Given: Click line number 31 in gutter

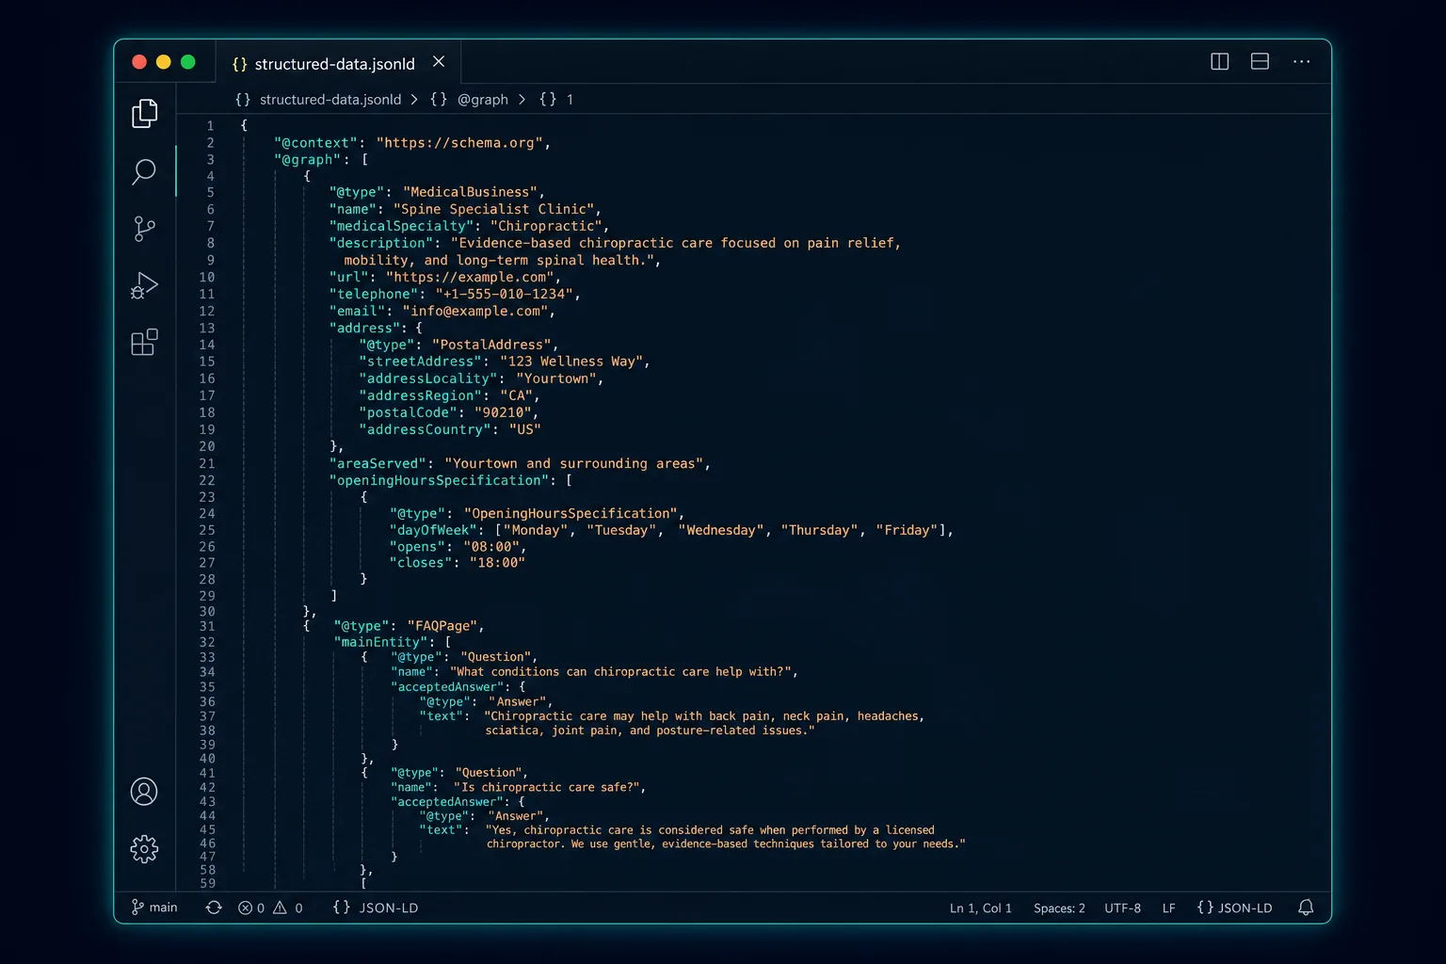Looking at the screenshot, I should tap(207, 626).
